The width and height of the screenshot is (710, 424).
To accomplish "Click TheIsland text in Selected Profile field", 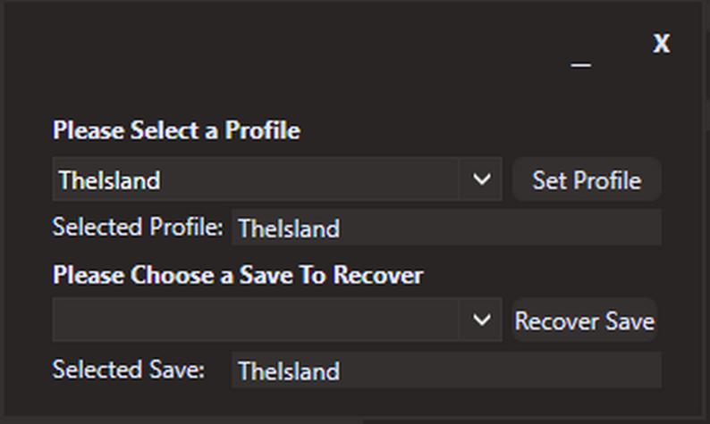I will pos(289,229).
